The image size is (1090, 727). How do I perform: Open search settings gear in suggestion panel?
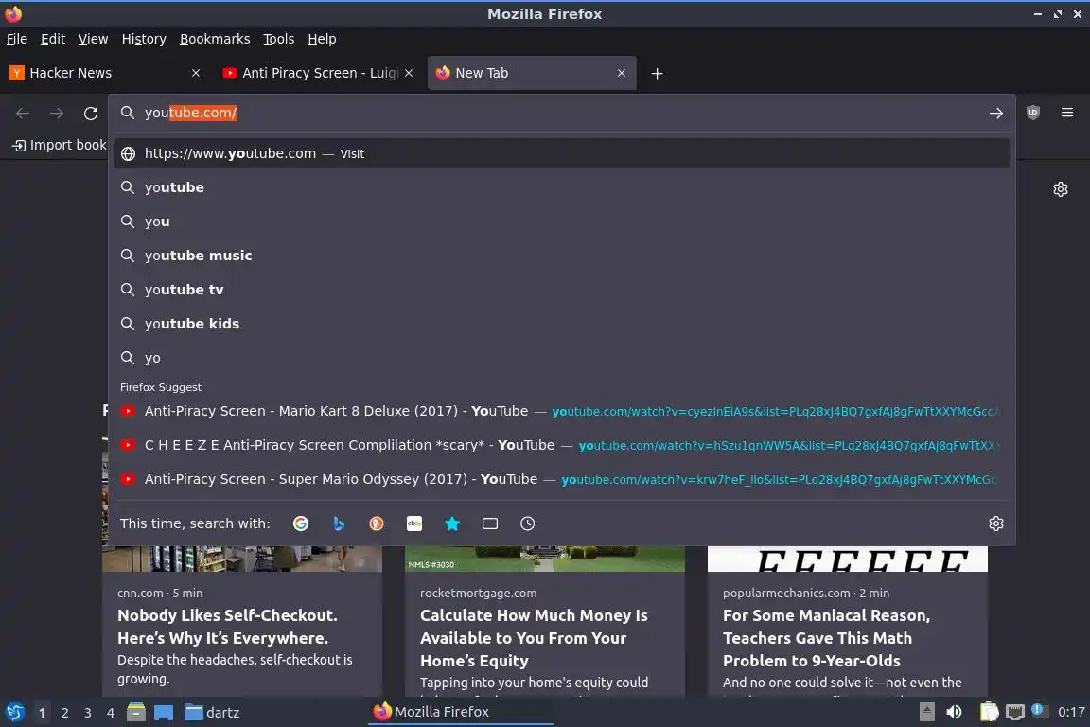pos(996,523)
